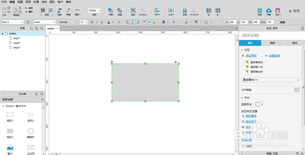This screenshot has height=155, width=305.
Task: Choose the contained selection mode tool
Action: click(x=51, y=10)
